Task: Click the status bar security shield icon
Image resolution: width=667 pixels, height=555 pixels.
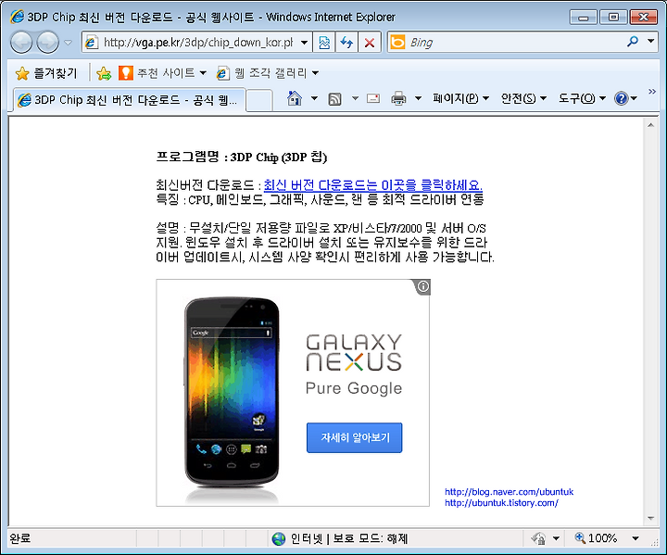Action: point(538,539)
